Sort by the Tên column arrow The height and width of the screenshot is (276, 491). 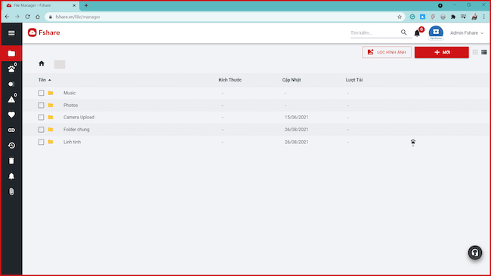click(49, 80)
